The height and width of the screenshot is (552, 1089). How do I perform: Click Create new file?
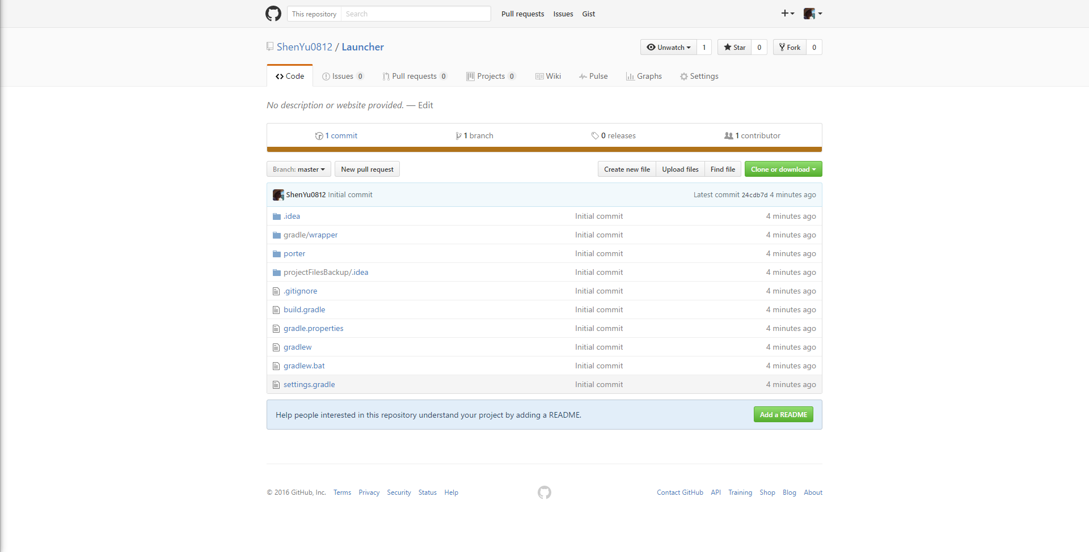(x=627, y=169)
